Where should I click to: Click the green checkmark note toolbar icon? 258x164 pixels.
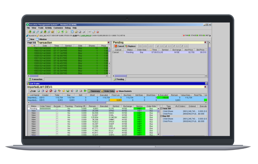pos(62,32)
